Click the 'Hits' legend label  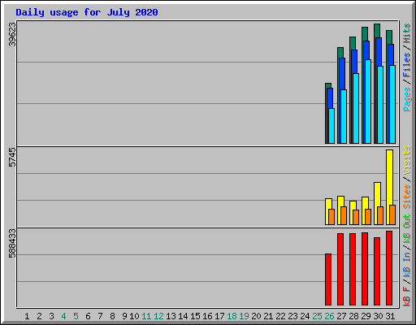407,33
